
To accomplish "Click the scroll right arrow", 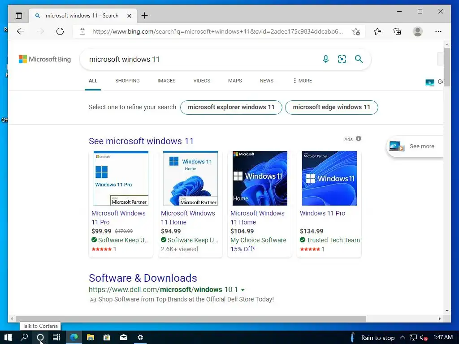I will coord(439,318).
